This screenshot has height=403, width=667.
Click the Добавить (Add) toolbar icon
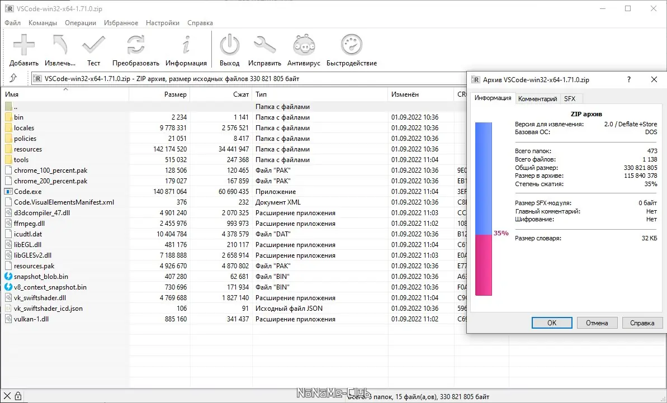tap(24, 45)
